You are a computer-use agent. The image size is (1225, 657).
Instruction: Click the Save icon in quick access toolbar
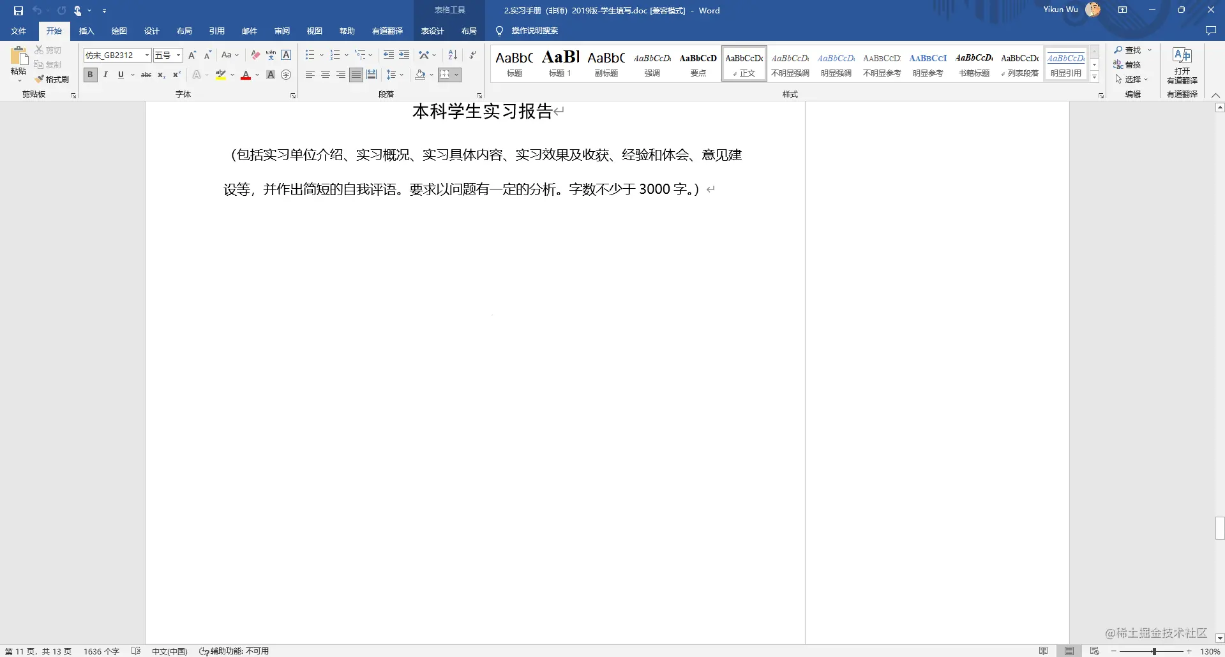tap(18, 10)
